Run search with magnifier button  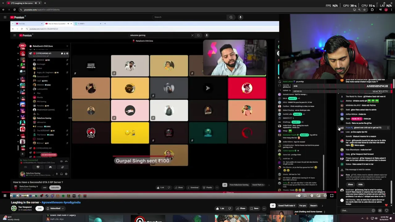pos(231,17)
